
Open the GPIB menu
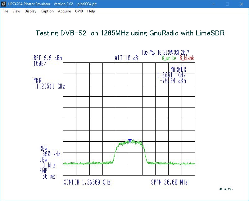tap(79, 11)
